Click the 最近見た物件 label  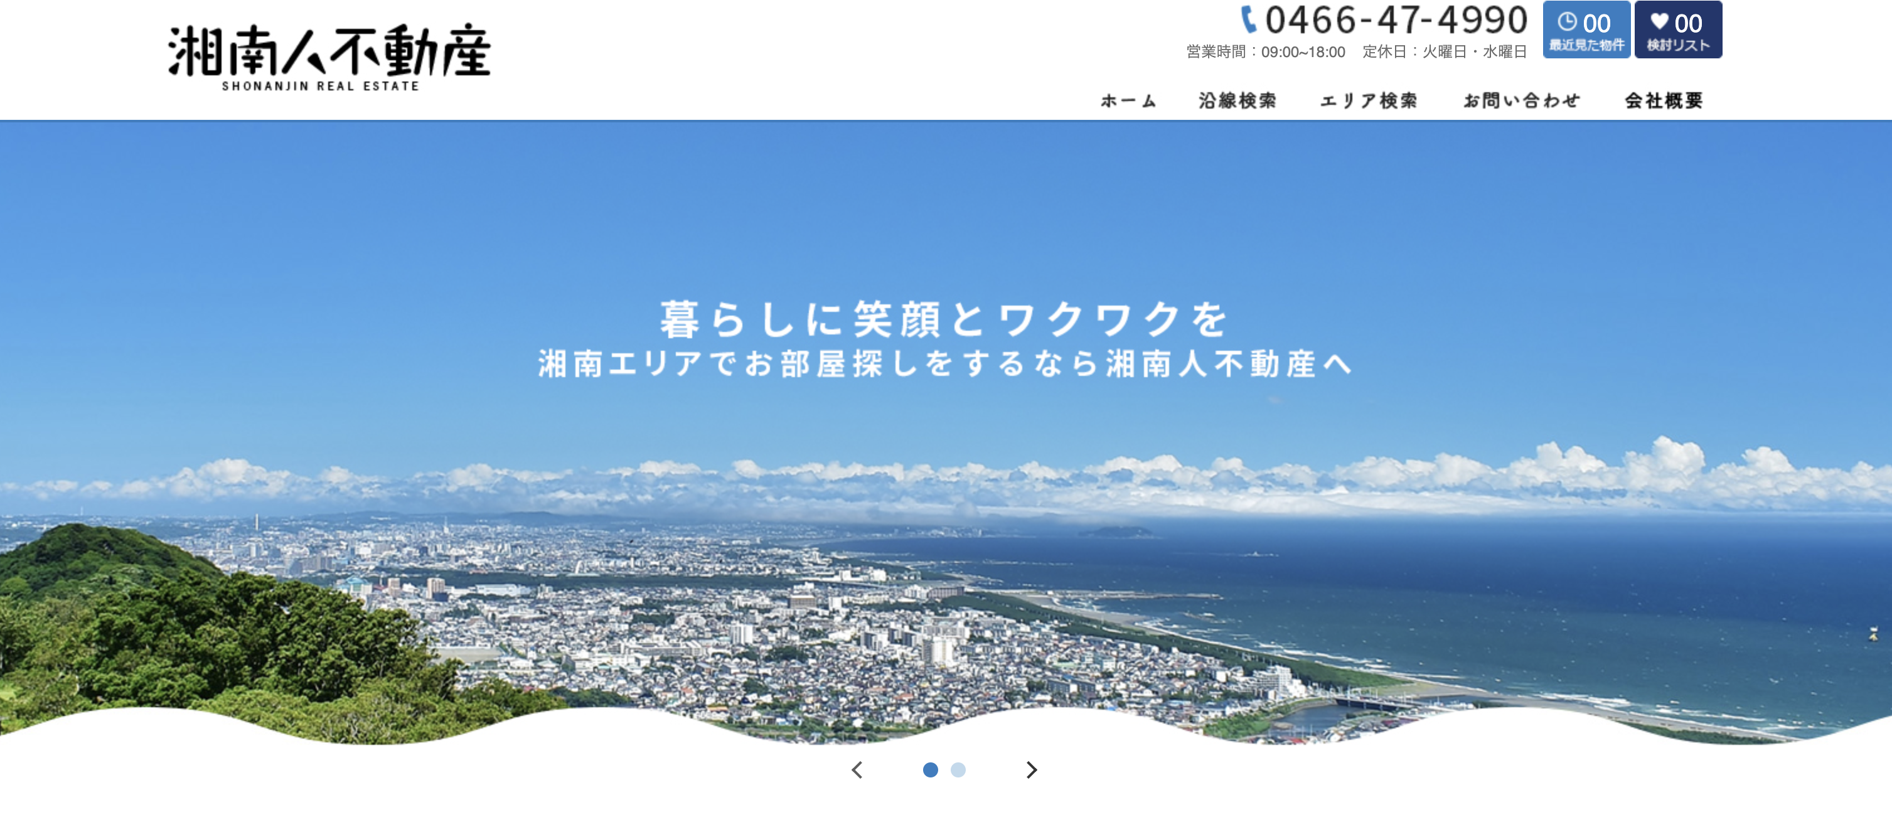click(x=1586, y=46)
